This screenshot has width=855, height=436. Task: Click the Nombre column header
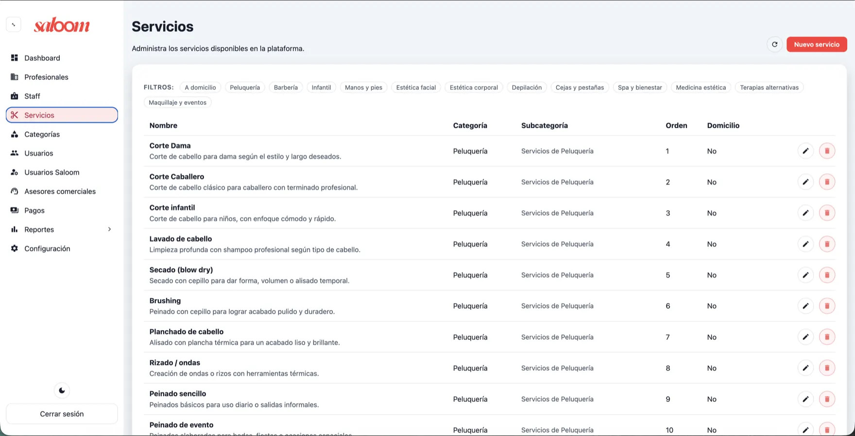163,125
